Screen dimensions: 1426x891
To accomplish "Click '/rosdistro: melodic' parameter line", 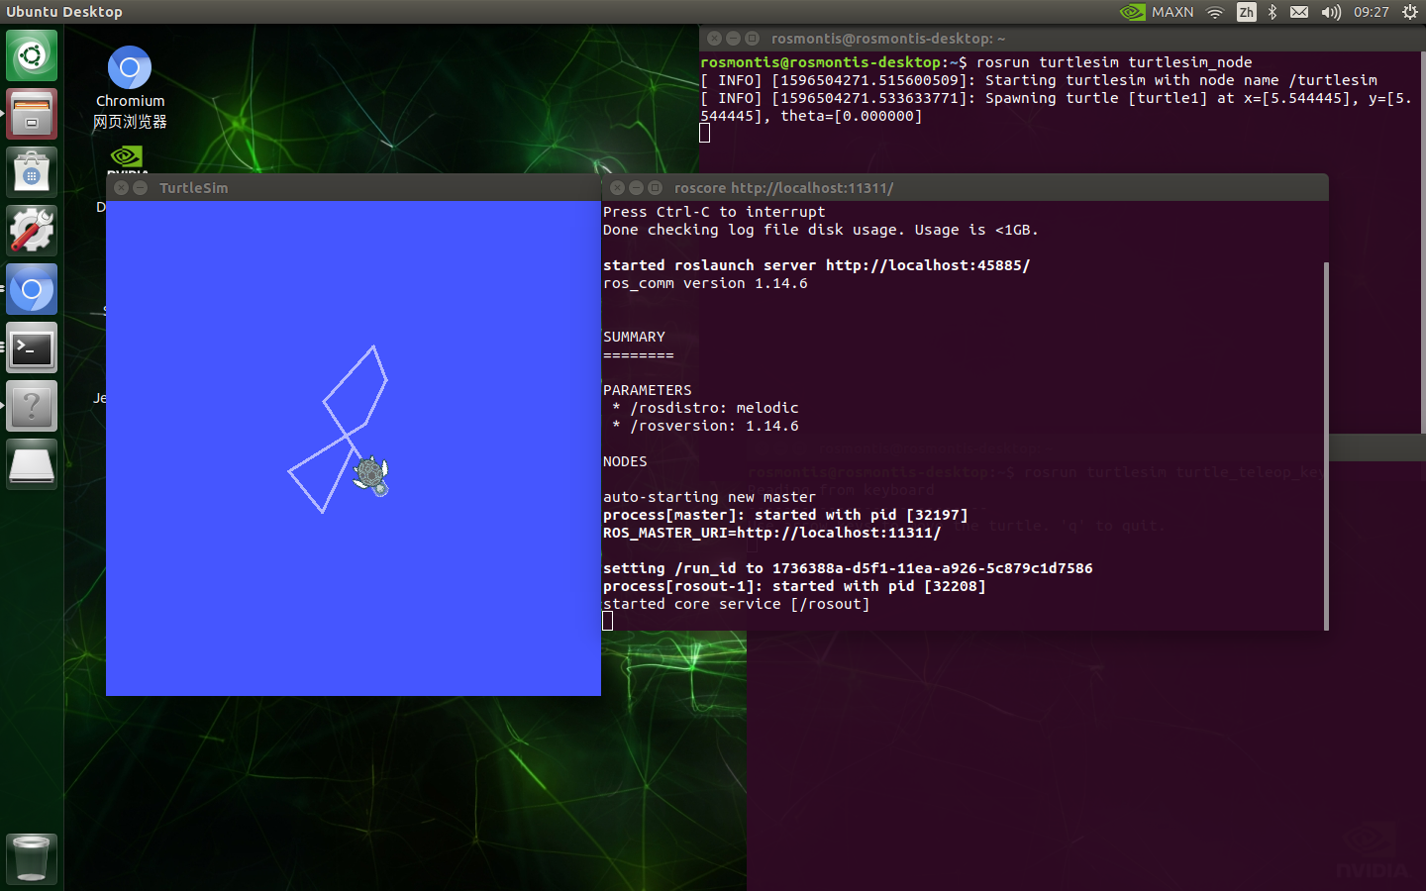I will click(705, 408).
